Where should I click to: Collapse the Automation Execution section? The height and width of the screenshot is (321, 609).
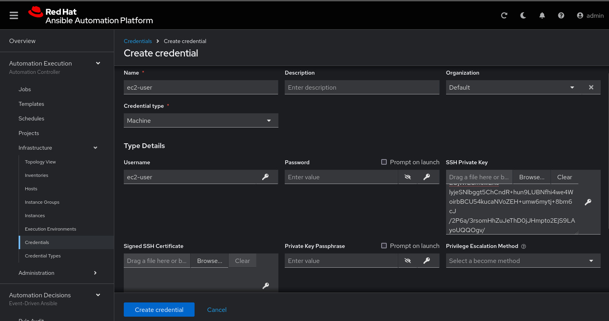click(x=98, y=63)
